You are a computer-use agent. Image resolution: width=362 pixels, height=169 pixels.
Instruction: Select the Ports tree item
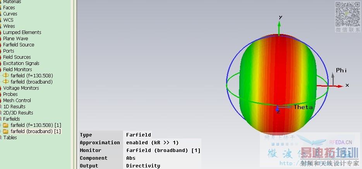(x=9, y=51)
